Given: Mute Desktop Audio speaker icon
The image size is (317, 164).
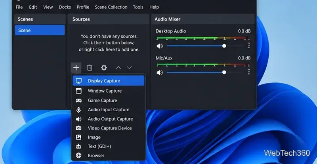Looking at the screenshot, I should (x=160, y=46).
